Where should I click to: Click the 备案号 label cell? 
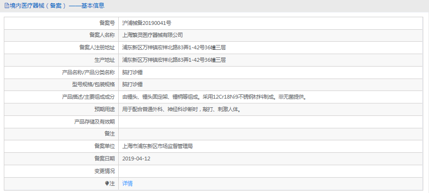pos(61,23)
